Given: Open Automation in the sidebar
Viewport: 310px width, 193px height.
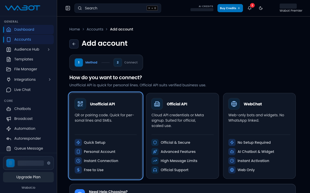Looking at the screenshot, I should [x=29, y=128].
